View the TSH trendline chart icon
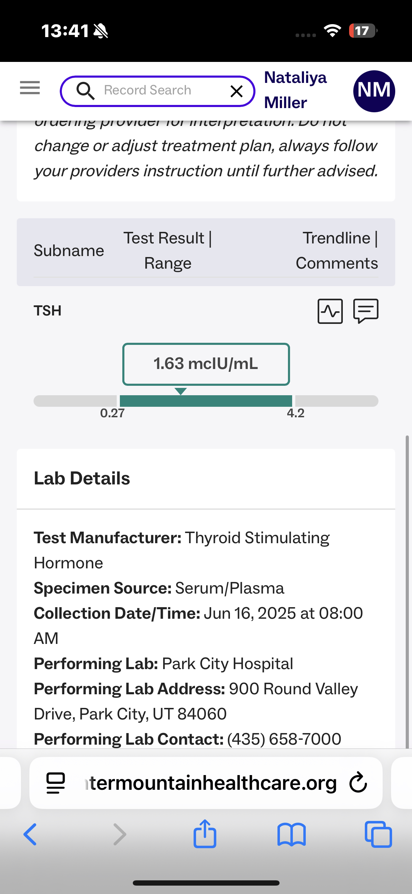Viewport: 412px width, 894px height. 330,311
